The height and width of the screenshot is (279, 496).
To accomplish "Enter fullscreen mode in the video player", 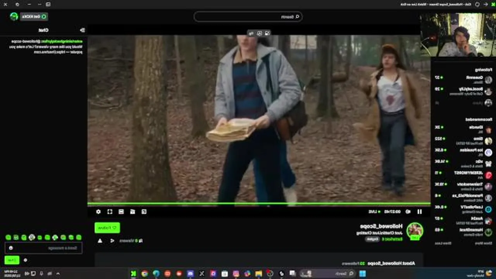I will 110,212.
